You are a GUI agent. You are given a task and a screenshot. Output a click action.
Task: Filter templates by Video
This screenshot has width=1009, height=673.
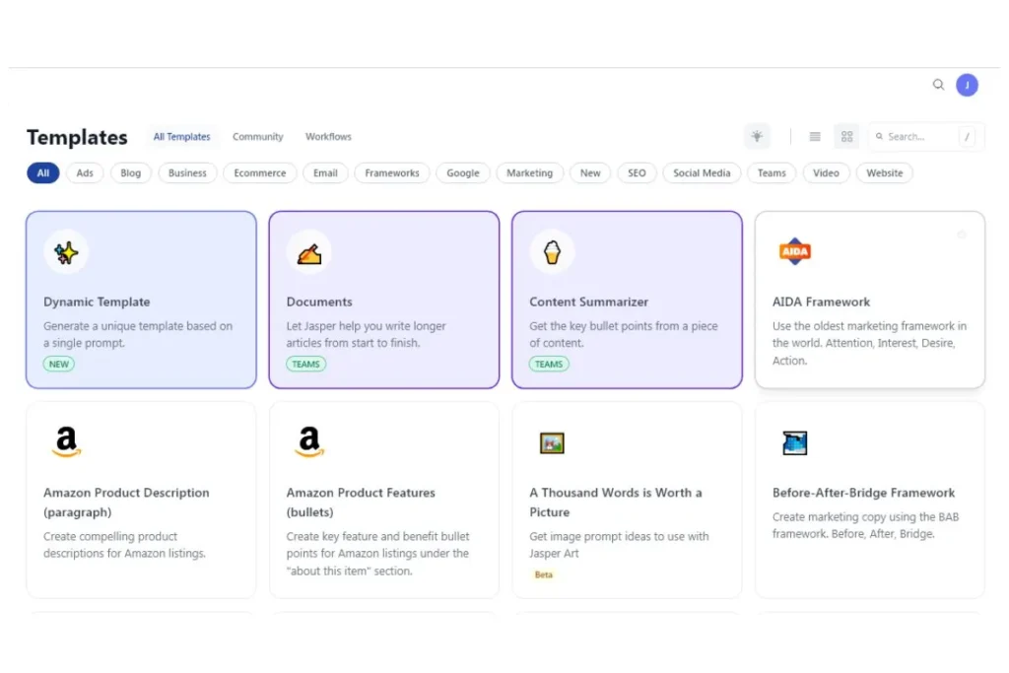point(826,173)
